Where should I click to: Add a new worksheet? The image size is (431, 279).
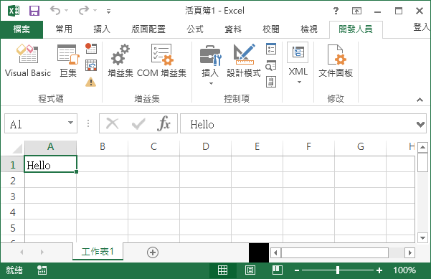(153, 252)
